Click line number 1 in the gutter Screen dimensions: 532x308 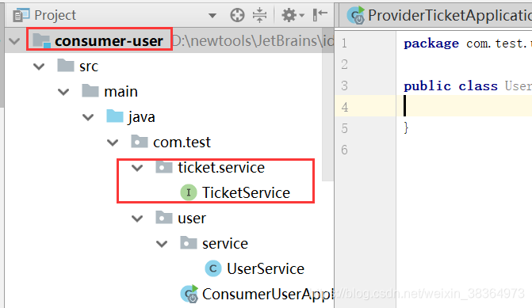pos(344,43)
